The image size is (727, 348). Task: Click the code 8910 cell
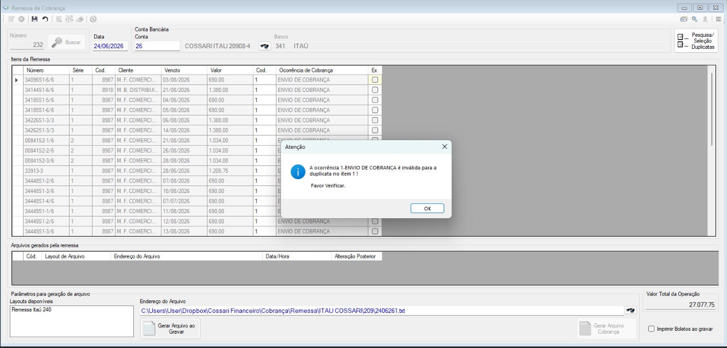[x=103, y=90]
